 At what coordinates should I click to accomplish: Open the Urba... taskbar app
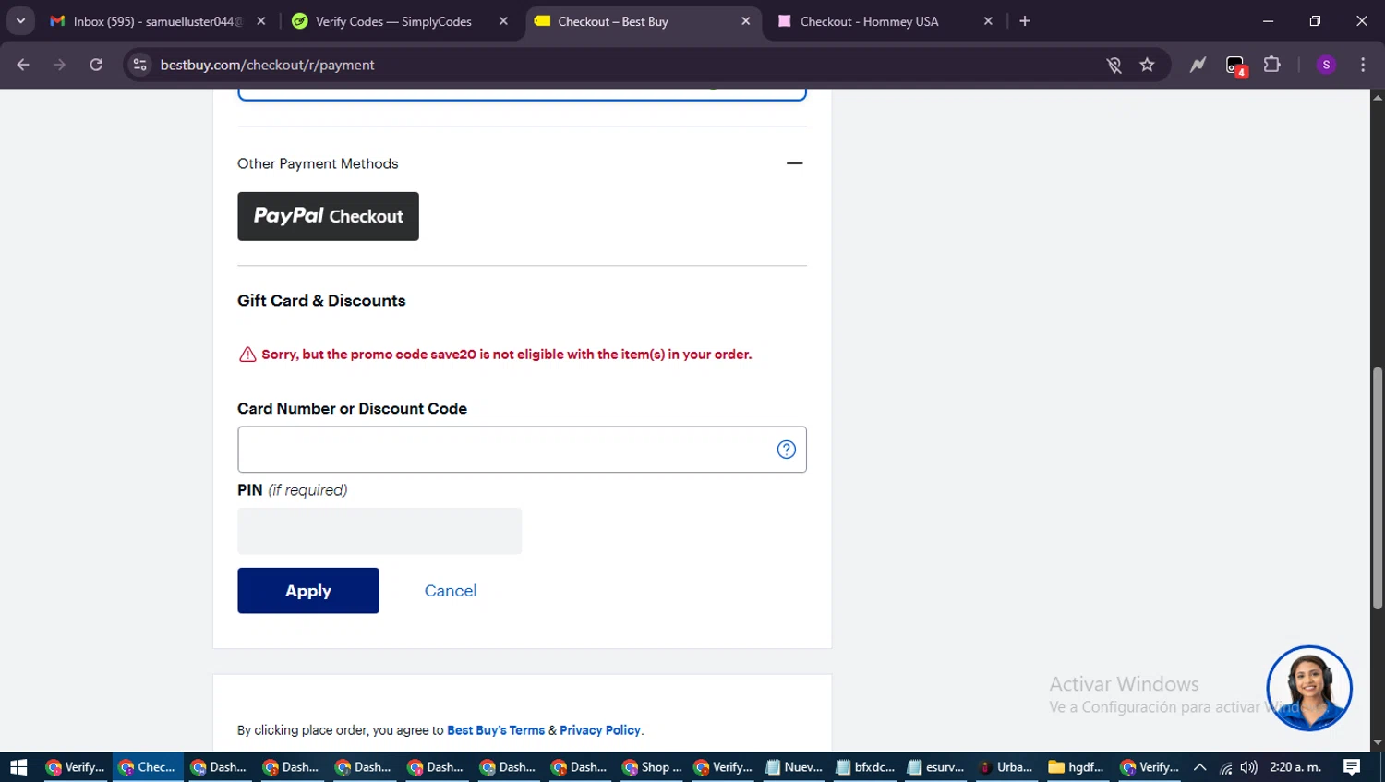tap(1006, 767)
